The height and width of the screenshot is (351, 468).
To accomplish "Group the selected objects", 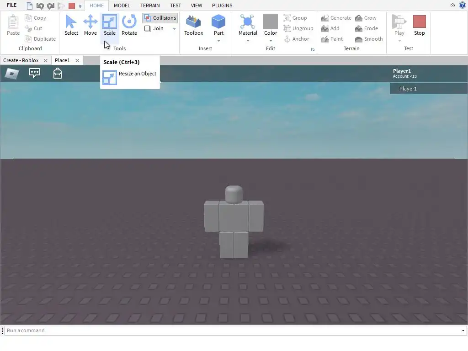I will [295, 18].
